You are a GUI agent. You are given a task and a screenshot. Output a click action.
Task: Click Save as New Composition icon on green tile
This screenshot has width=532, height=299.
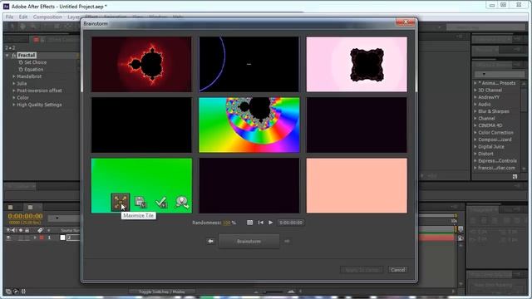click(140, 202)
